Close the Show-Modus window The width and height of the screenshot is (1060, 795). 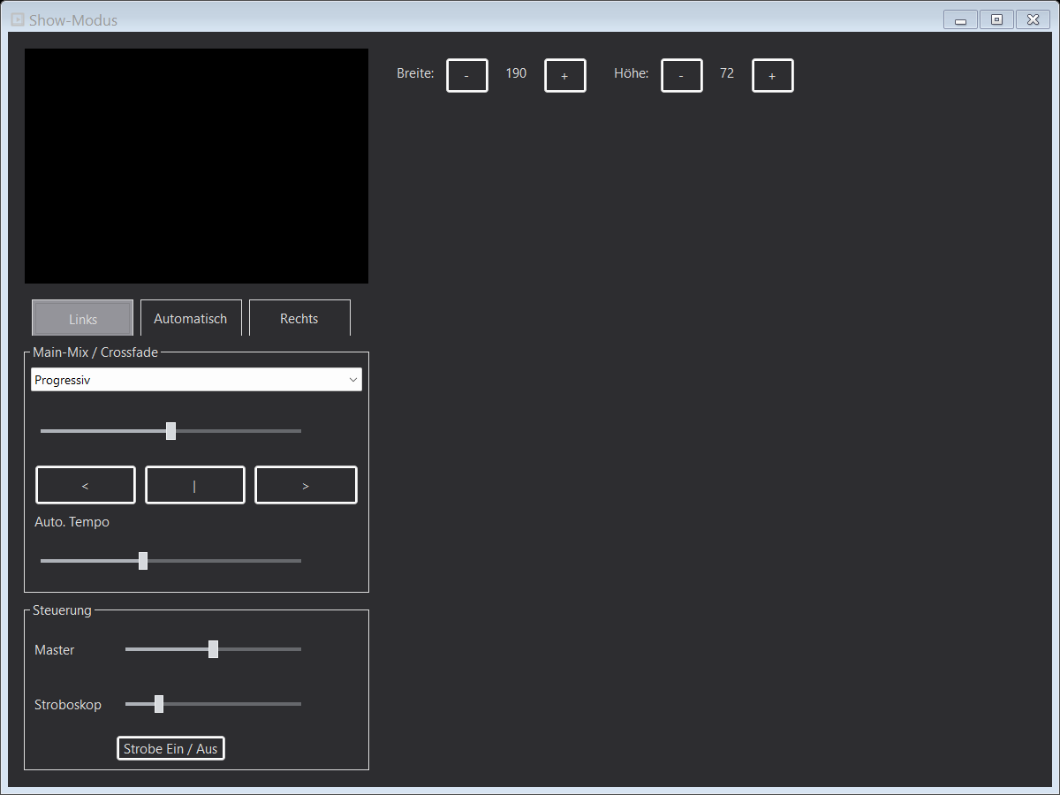[1032, 19]
